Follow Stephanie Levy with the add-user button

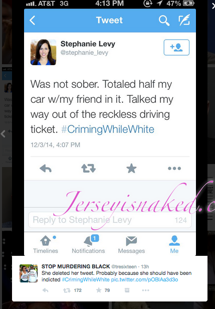[176, 47]
